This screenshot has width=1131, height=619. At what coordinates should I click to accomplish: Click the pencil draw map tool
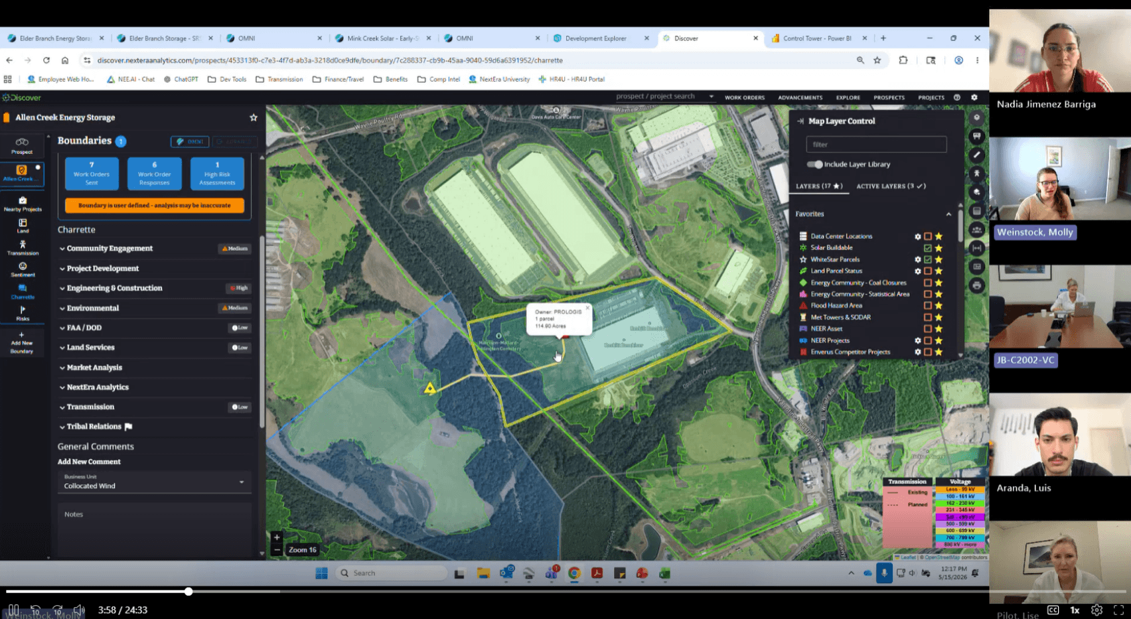point(976,155)
